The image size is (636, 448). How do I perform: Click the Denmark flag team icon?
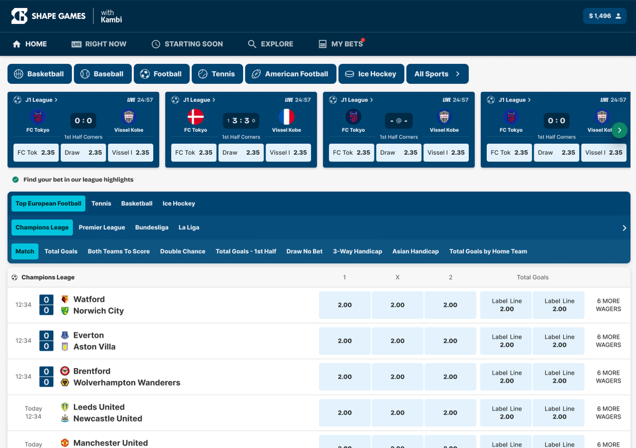point(195,117)
